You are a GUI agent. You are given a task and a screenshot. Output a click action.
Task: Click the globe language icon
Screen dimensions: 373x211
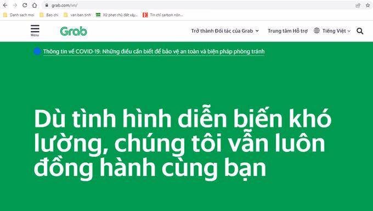pyautogui.click(x=317, y=31)
